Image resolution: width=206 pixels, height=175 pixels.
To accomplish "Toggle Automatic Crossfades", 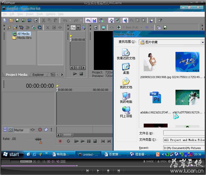I will coord(94,20).
